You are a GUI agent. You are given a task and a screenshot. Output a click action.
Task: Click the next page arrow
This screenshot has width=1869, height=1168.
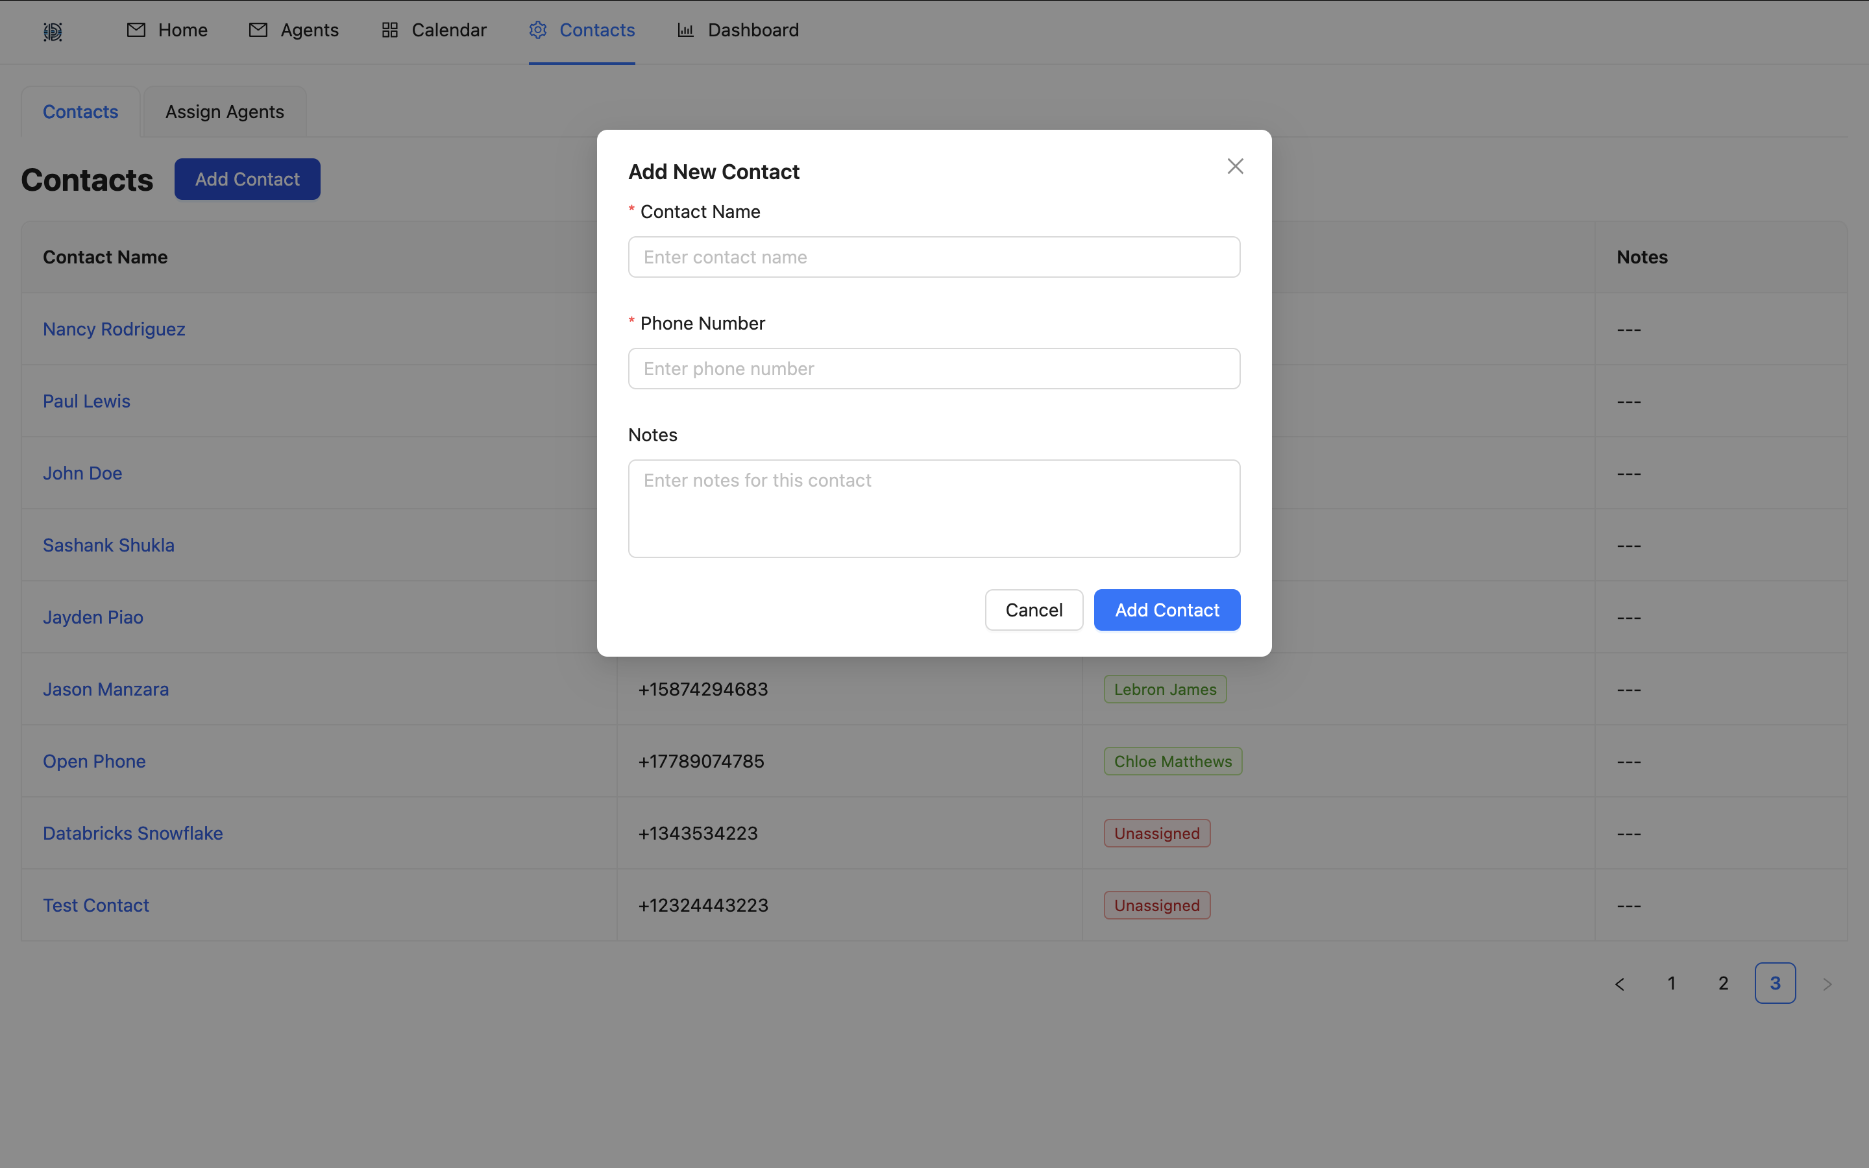click(1827, 983)
